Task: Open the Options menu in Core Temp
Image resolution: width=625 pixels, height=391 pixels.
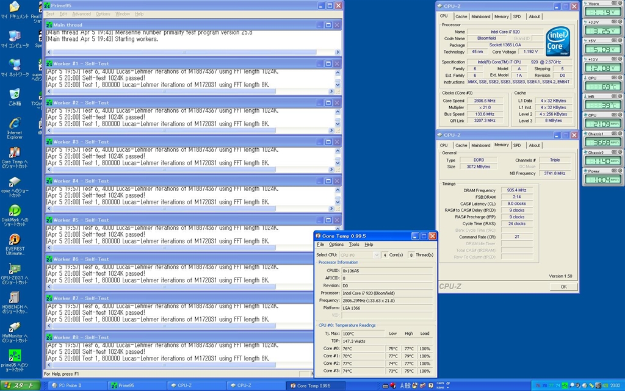Action: pyautogui.click(x=336, y=245)
